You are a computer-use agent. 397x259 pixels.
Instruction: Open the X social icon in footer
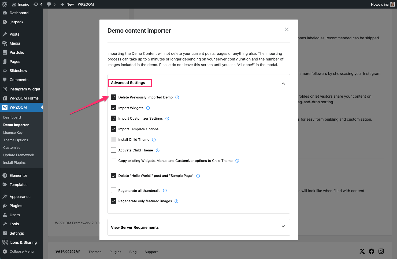click(x=362, y=251)
